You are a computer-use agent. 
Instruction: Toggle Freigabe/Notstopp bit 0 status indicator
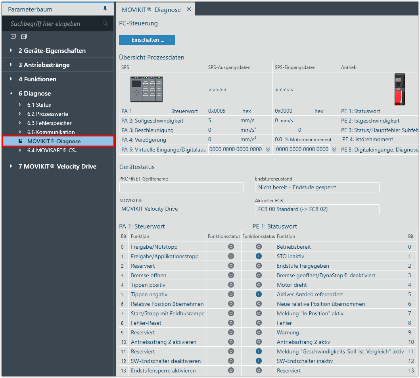pos(231,247)
